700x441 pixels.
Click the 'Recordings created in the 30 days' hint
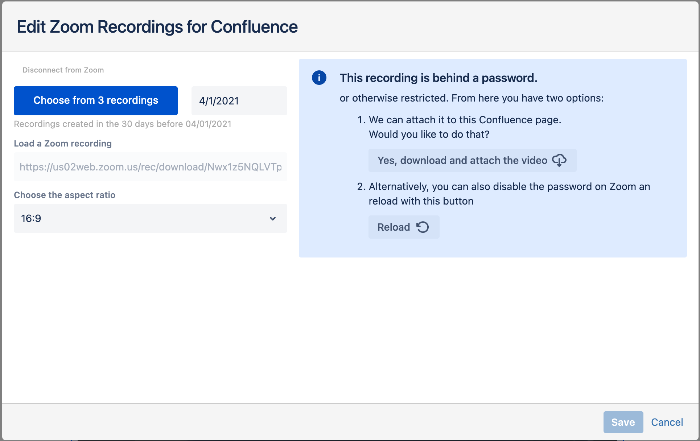(x=123, y=124)
